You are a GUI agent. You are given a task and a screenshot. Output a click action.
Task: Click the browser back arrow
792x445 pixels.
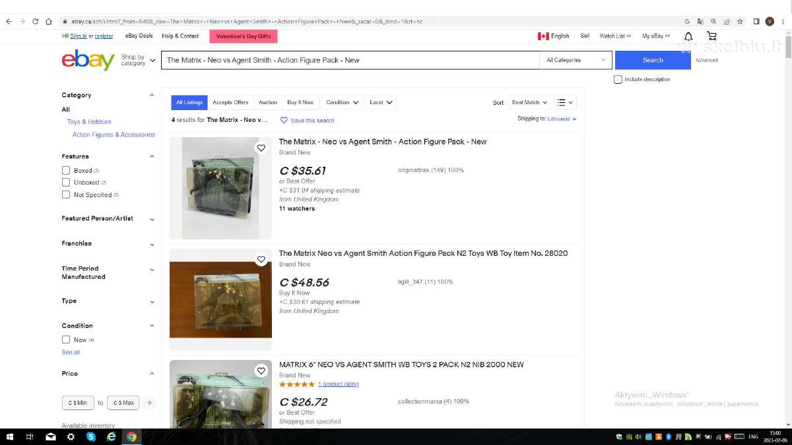coord(9,21)
